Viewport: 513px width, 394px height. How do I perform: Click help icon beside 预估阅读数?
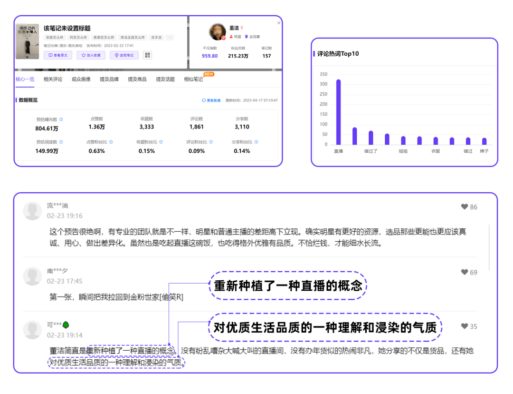[61, 142]
